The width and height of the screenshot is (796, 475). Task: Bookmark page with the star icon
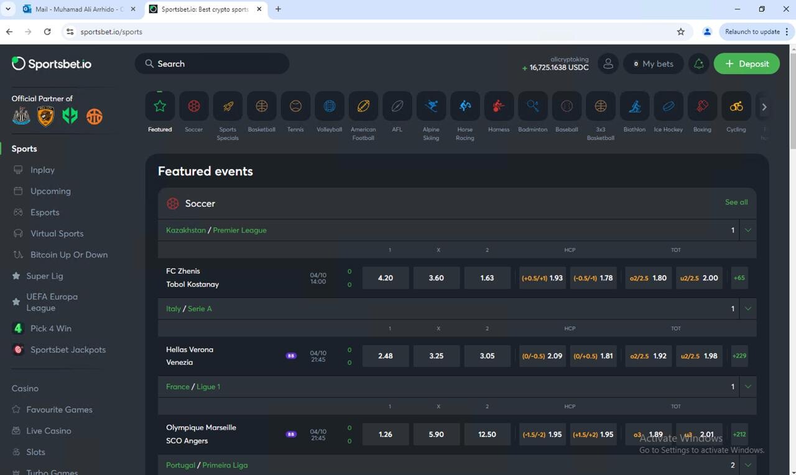coord(681,32)
